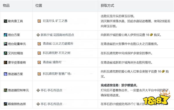Click the point-of-interest icon beside 科瓦德荒野 智慧广场

(39, 74)
